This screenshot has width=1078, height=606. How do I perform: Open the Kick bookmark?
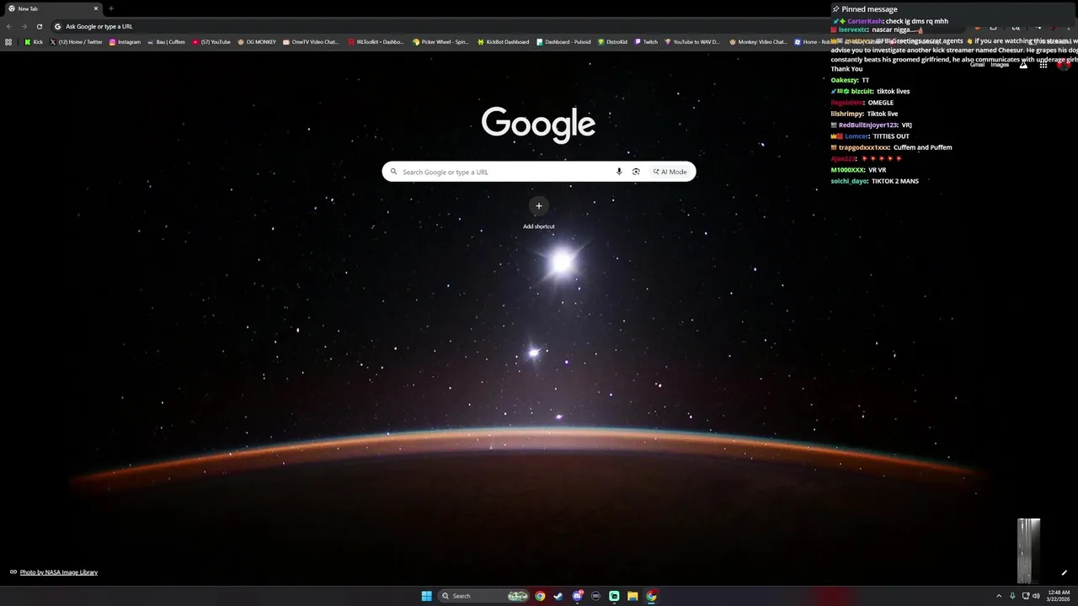[34, 41]
